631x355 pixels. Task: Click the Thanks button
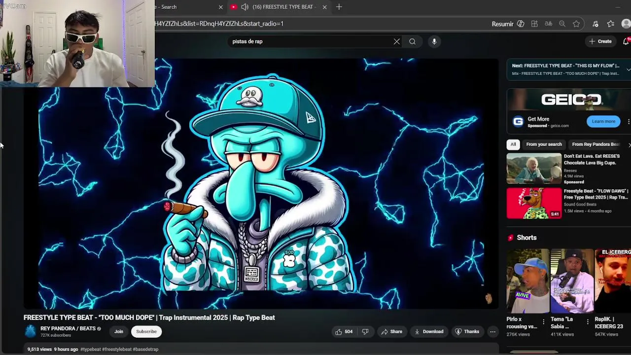coord(467,332)
